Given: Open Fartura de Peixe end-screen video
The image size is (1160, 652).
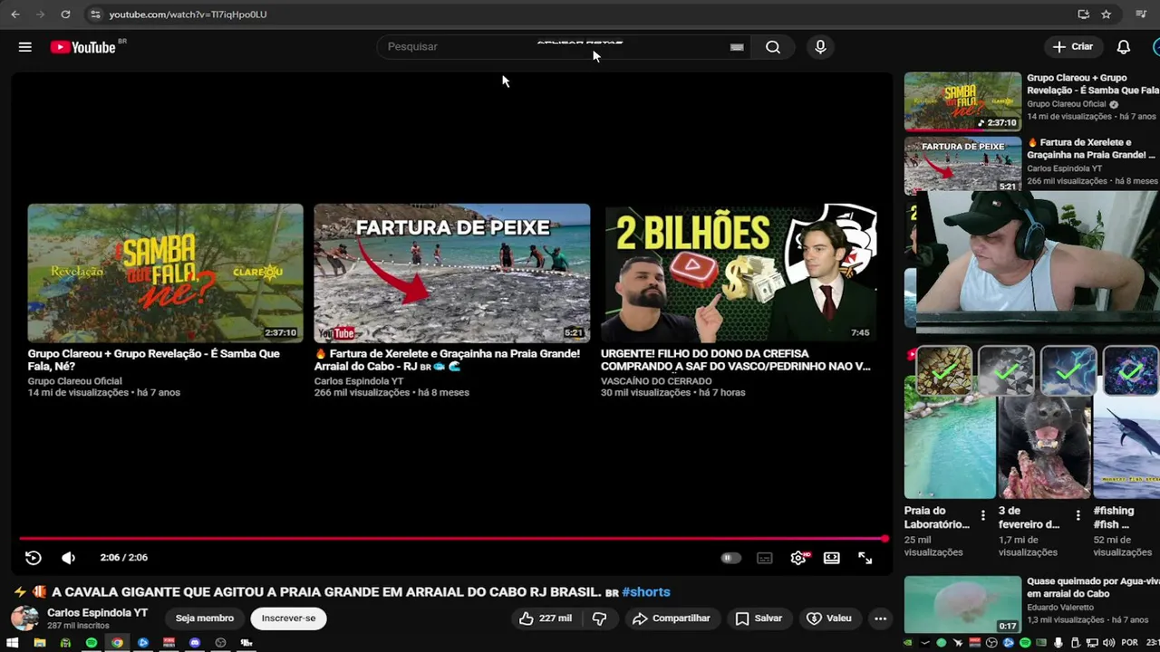Looking at the screenshot, I should click(451, 273).
